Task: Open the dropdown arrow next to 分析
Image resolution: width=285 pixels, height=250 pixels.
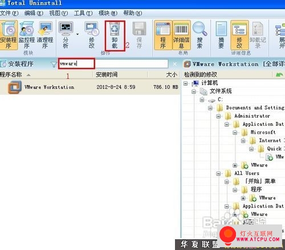Action: [x=78, y=34]
